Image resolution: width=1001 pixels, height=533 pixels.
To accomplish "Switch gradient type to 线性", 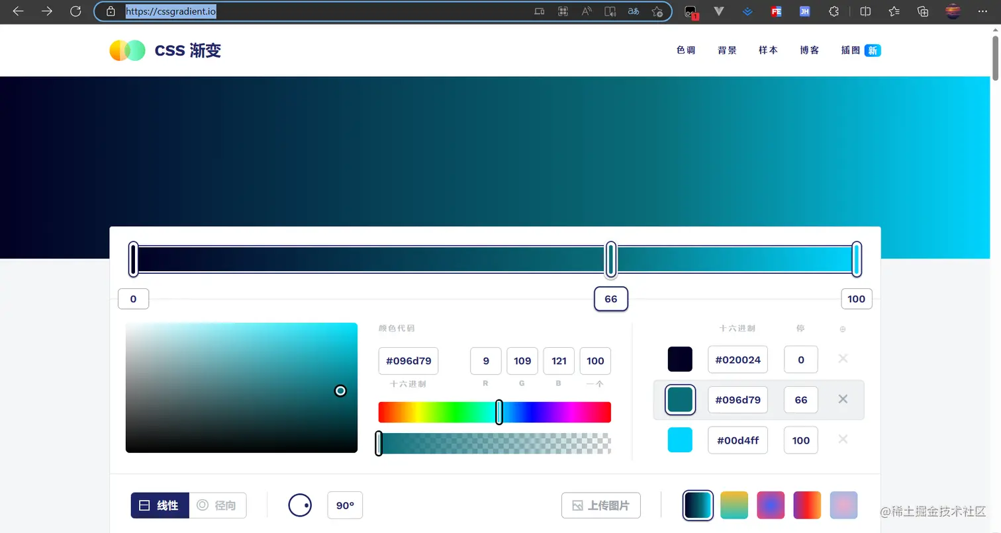I will click(x=160, y=505).
